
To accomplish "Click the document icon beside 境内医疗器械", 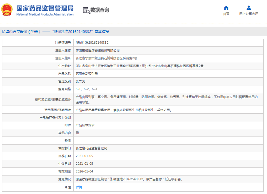I will pyautogui.click(x=3, y=32).
